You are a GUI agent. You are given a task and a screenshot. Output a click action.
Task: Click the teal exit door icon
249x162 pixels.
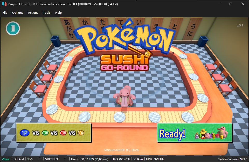coord(13,28)
